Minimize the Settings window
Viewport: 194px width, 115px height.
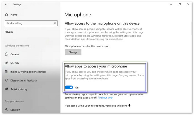(x=171, y=4)
